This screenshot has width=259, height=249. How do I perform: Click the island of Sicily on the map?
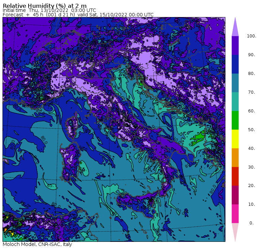coord(138,204)
